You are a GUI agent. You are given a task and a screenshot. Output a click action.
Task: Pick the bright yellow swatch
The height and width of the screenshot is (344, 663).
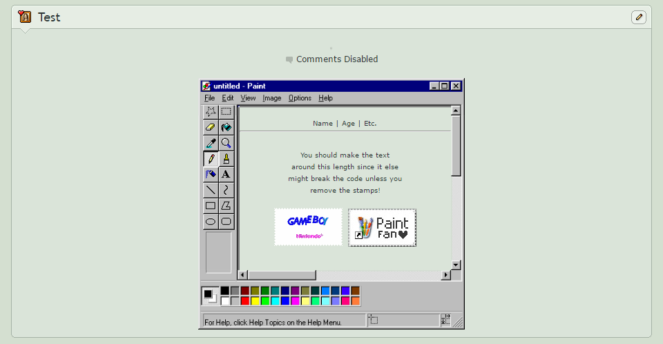click(255, 301)
